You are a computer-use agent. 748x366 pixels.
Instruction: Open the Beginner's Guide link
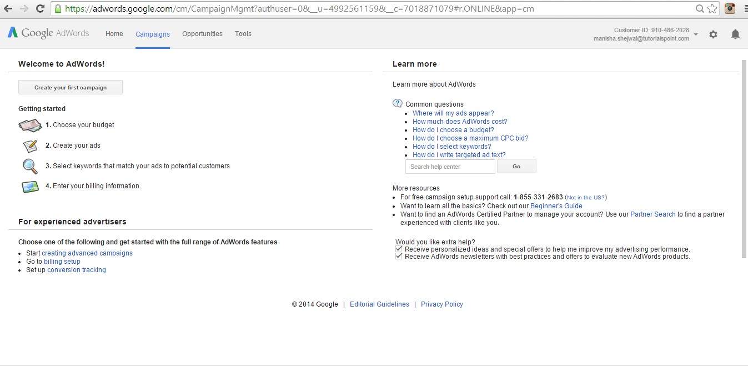coord(556,205)
